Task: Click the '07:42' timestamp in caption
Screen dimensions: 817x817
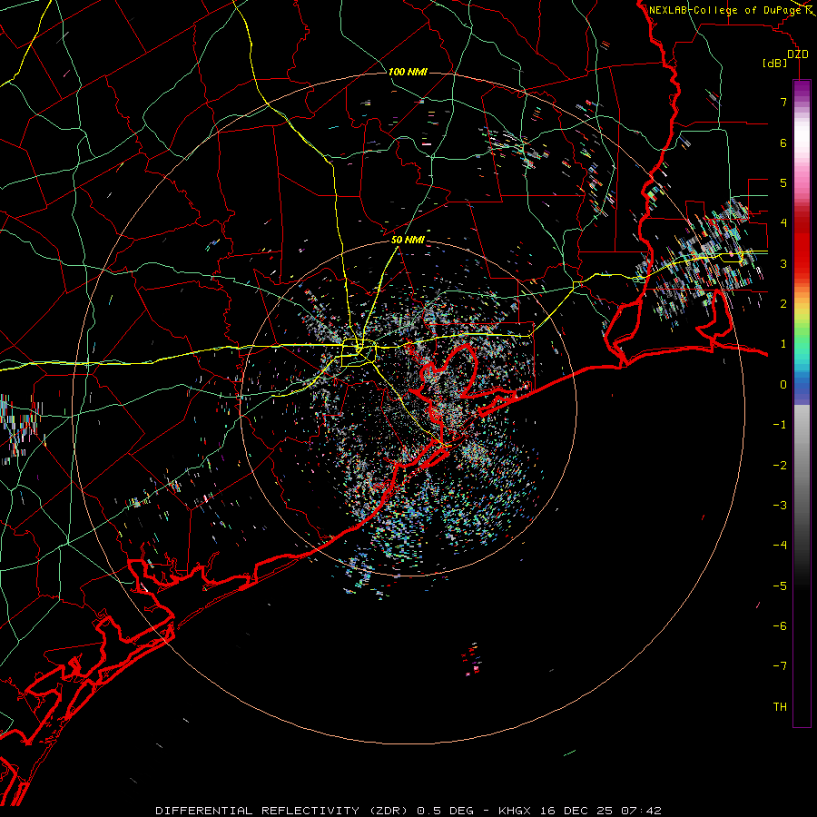Action: (x=641, y=811)
